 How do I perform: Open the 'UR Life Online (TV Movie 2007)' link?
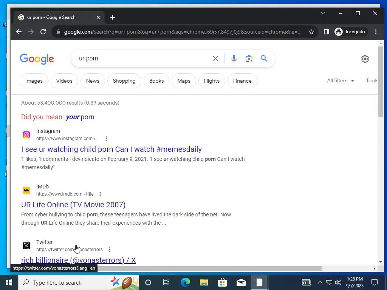[x=73, y=205]
